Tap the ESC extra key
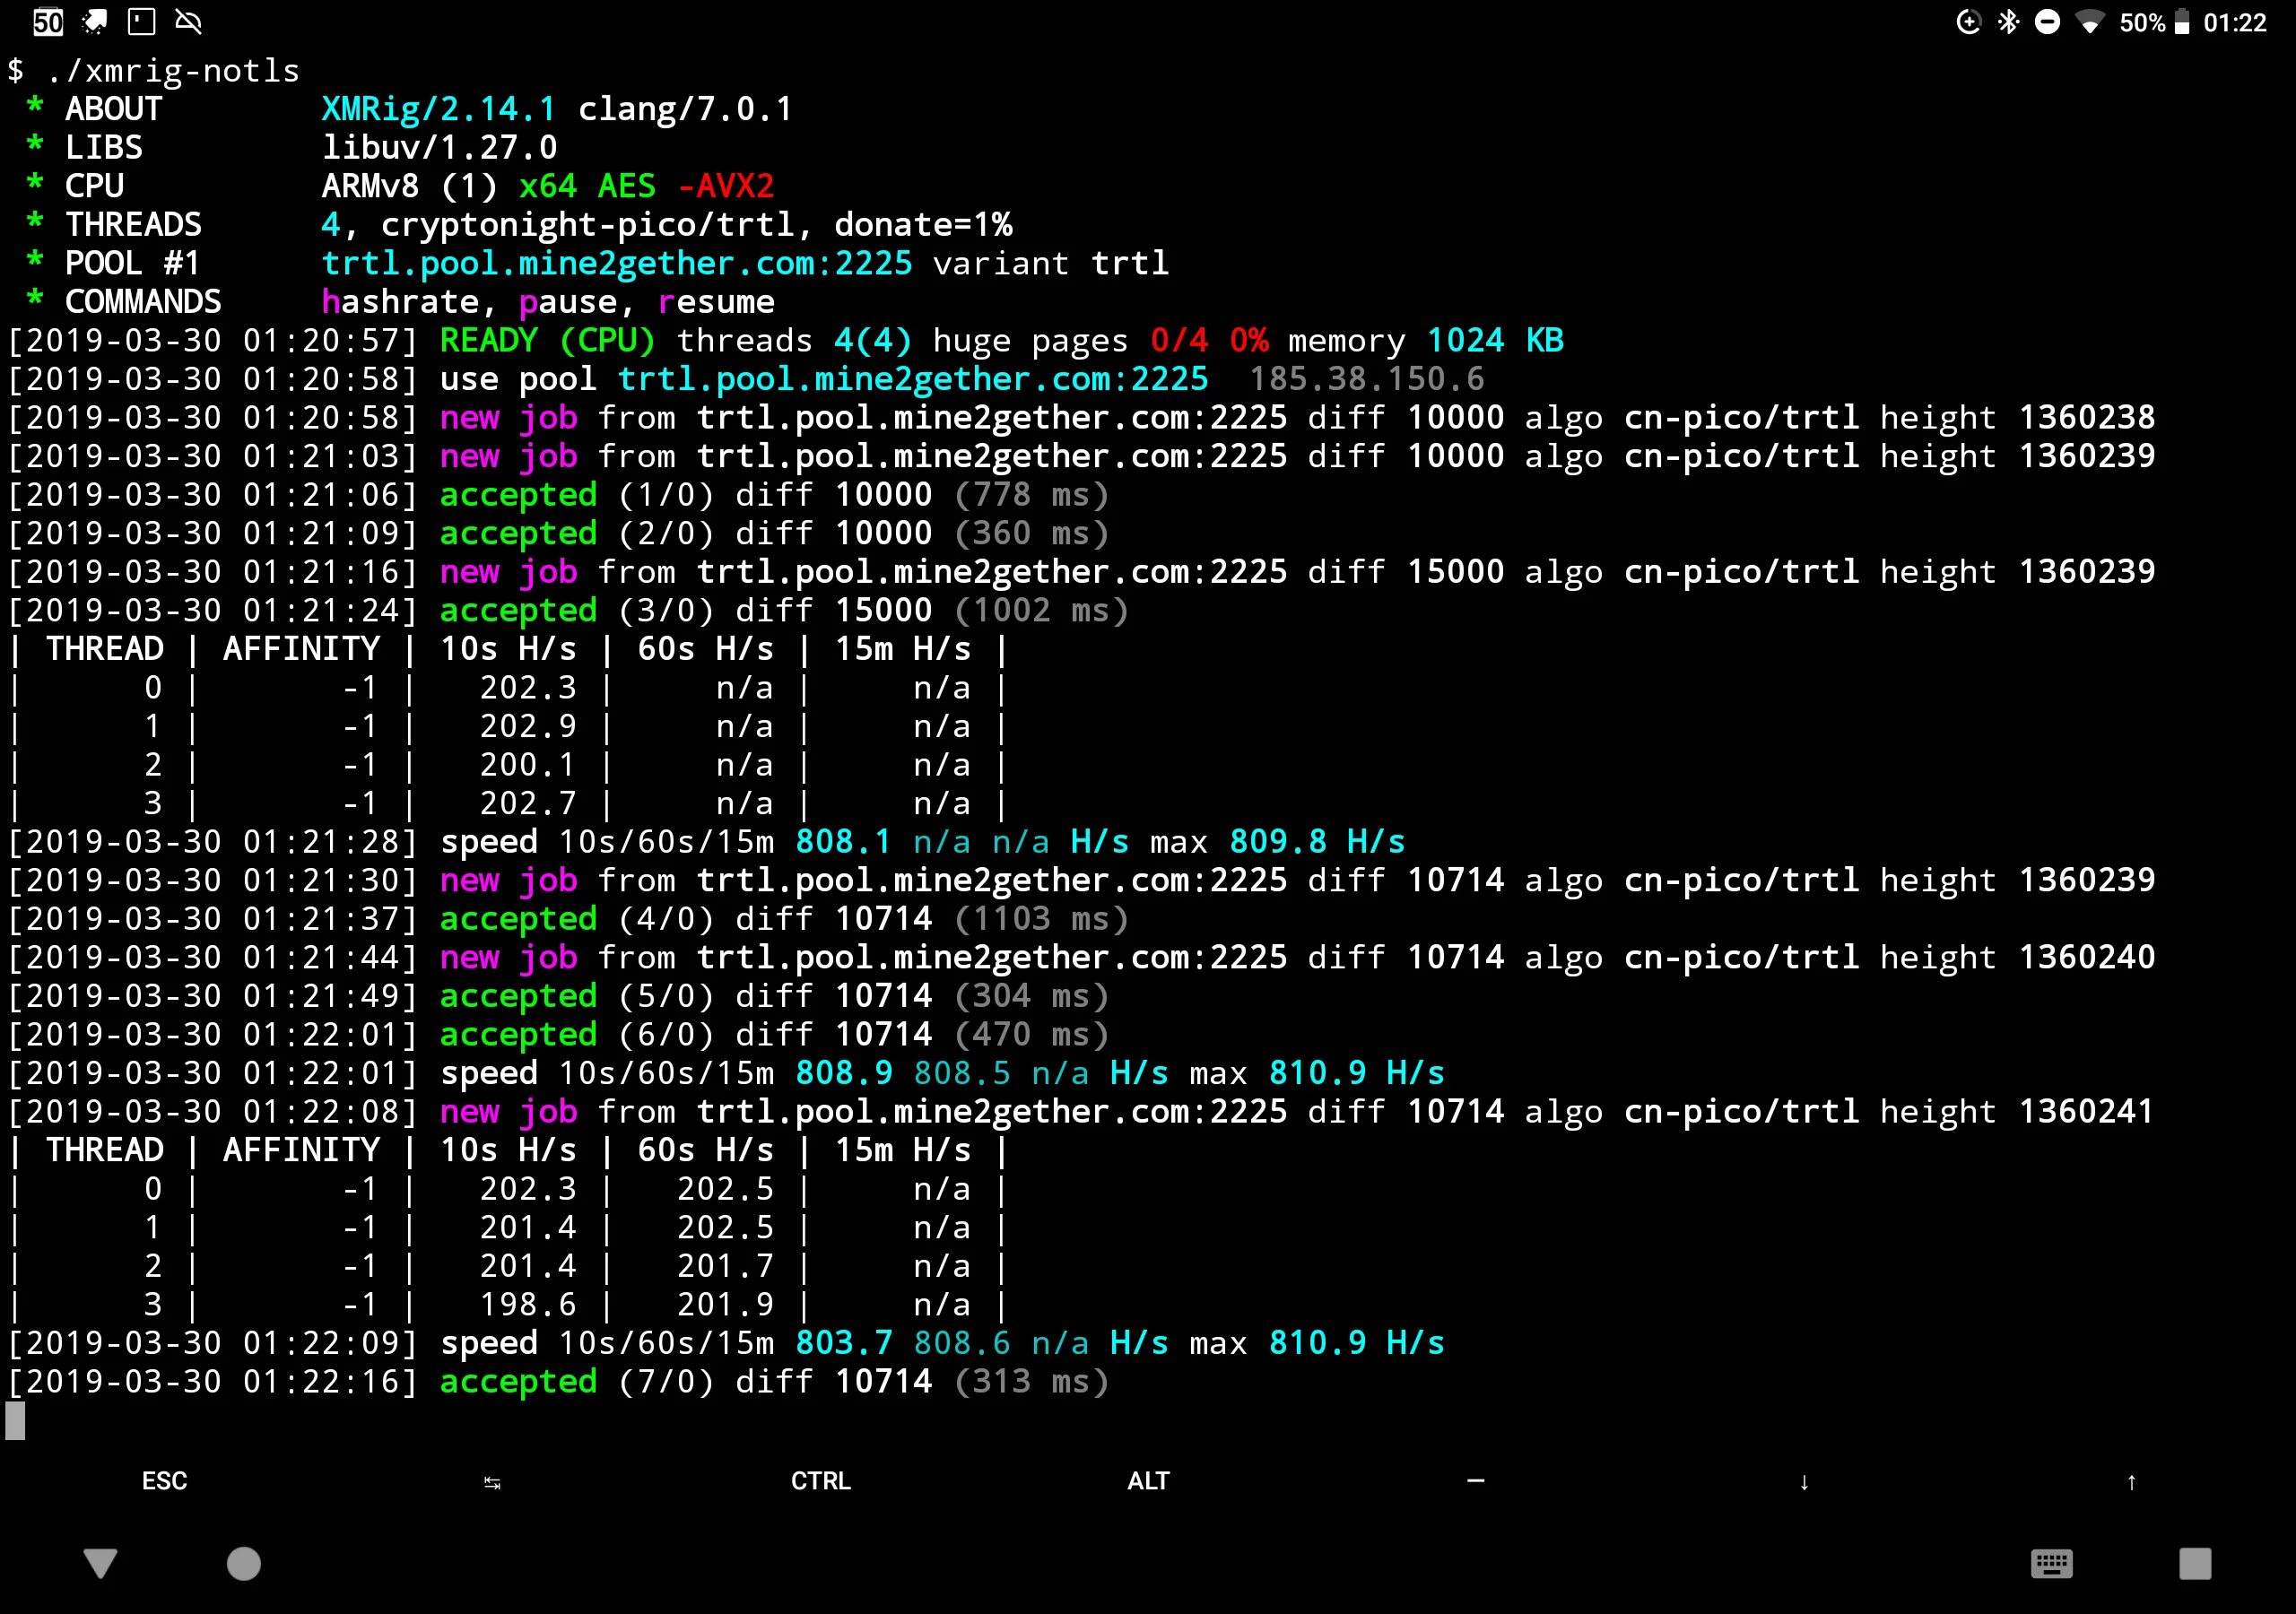2296x1614 pixels. [x=164, y=1481]
